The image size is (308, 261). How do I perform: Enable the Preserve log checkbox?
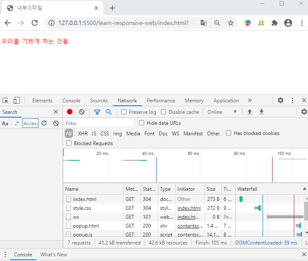pyautogui.click(x=124, y=112)
